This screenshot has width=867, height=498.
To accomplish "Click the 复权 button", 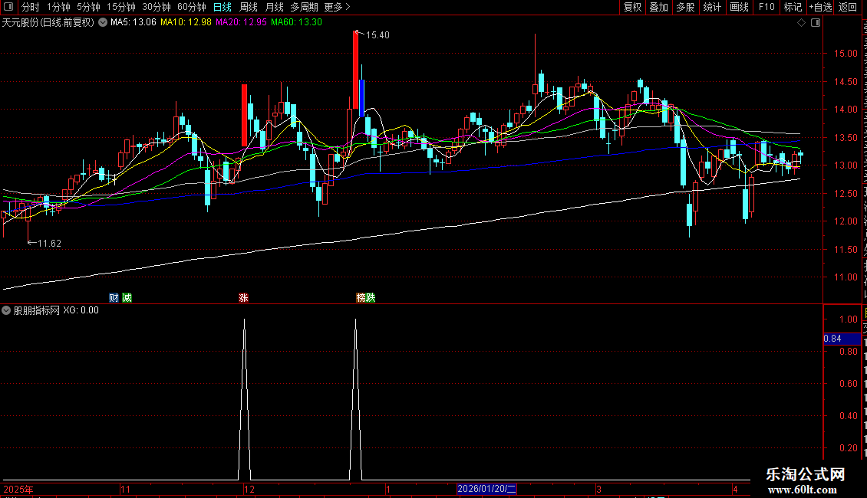I will coord(632,7).
